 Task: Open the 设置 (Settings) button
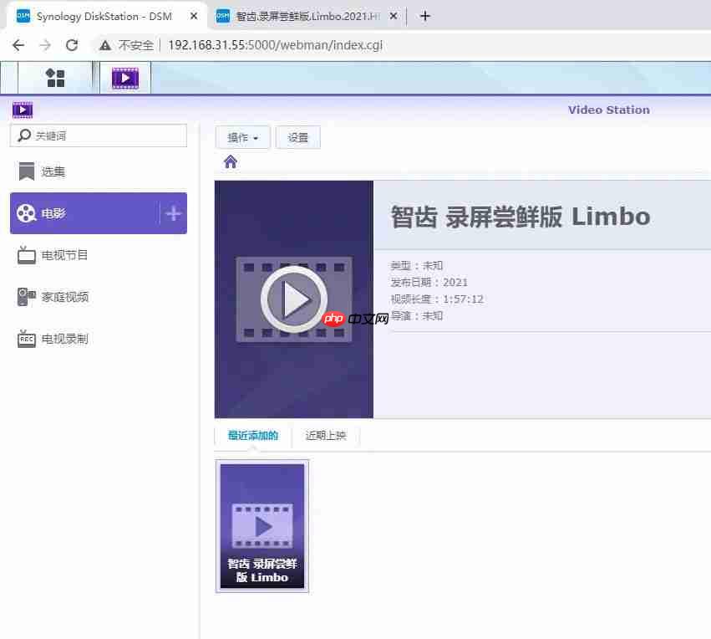pyautogui.click(x=297, y=137)
